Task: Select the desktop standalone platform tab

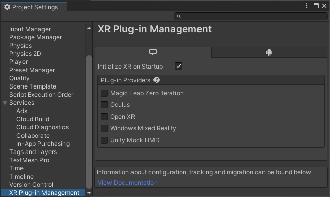Action: tap(153, 52)
